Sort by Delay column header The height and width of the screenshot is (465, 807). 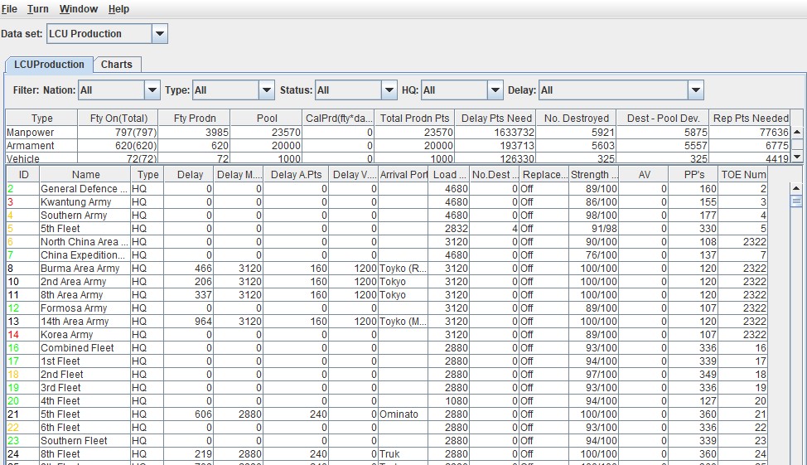point(190,175)
